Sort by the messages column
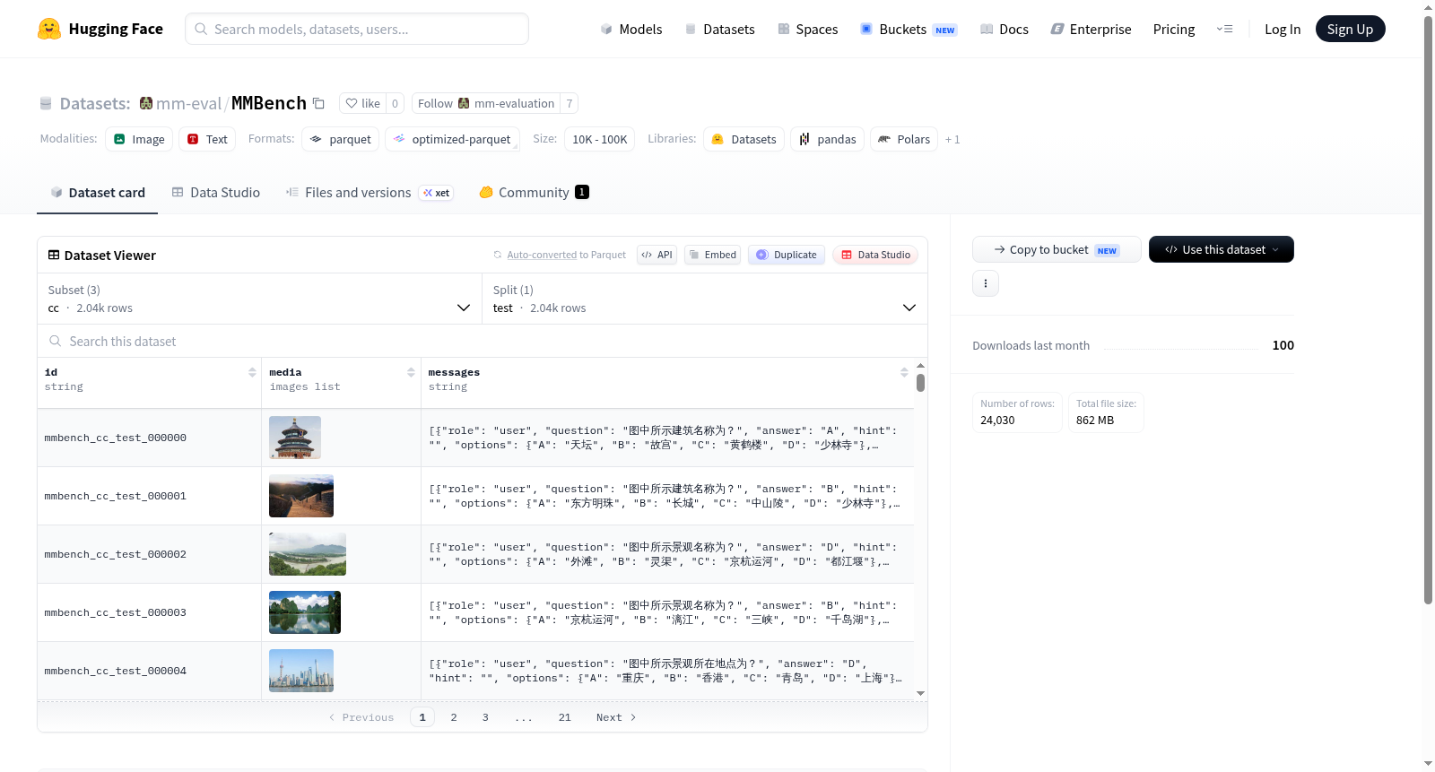 904,372
